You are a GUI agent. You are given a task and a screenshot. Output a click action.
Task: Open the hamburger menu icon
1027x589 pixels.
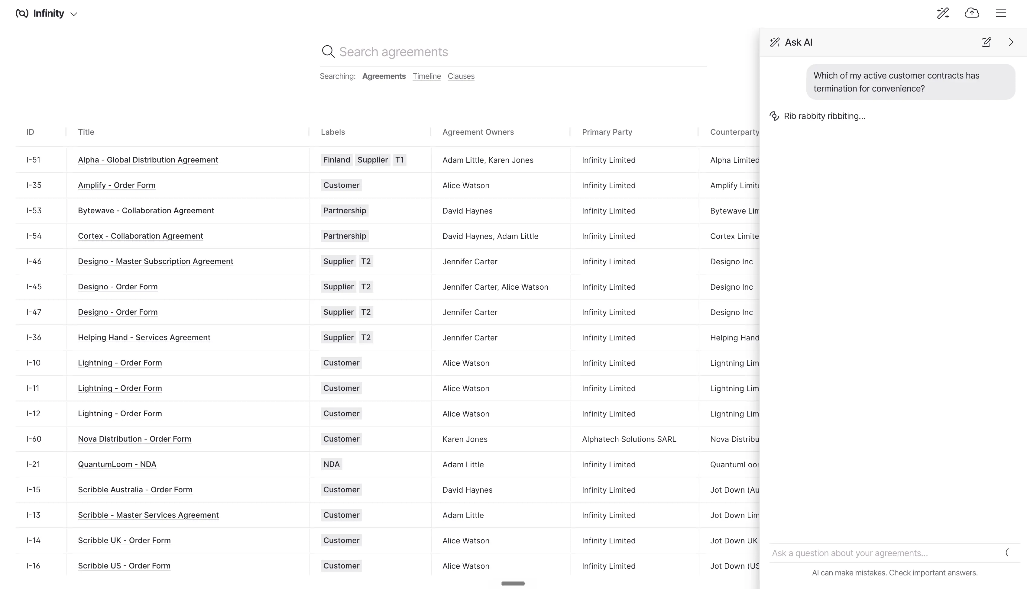click(x=1001, y=13)
